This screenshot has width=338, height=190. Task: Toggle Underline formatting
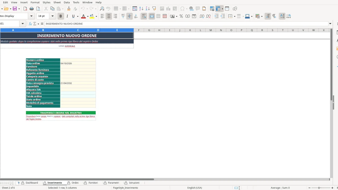[73, 16]
